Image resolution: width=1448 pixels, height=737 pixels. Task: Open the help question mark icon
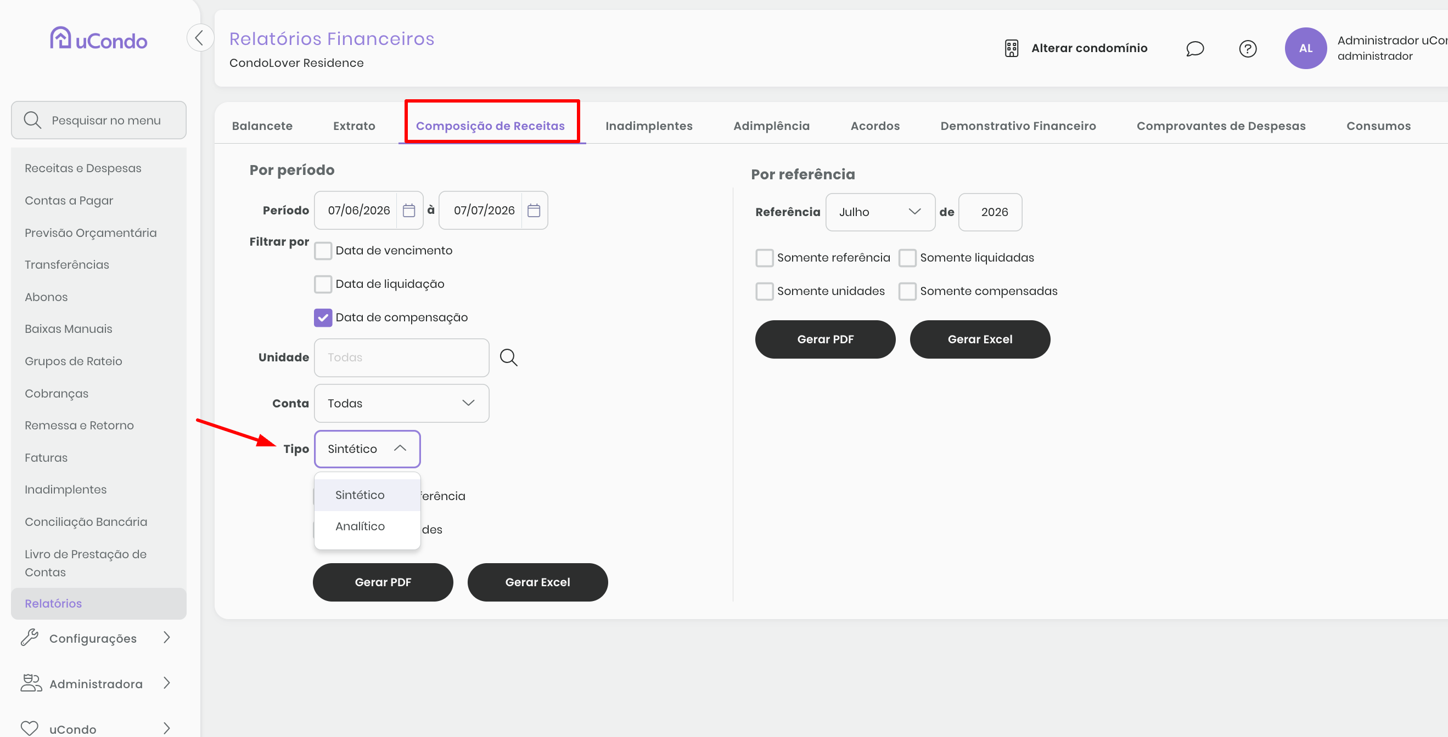[x=1247, y=49]
